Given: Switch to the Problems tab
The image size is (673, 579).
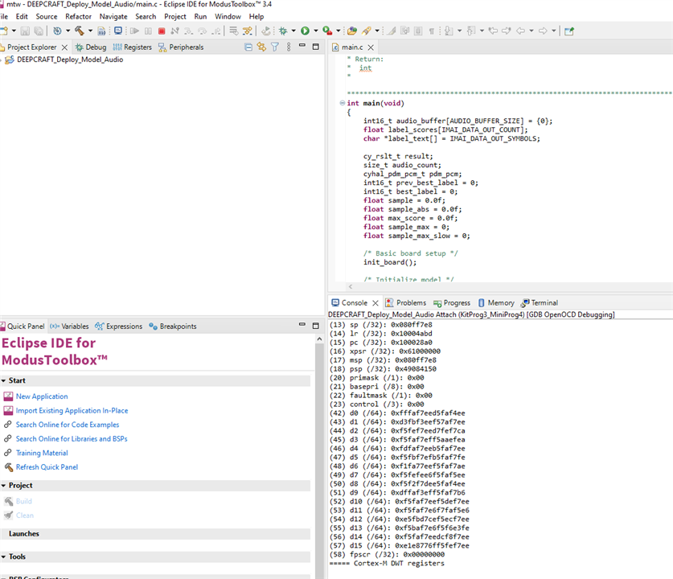Looking at the screenshot, I should [405, 303].
